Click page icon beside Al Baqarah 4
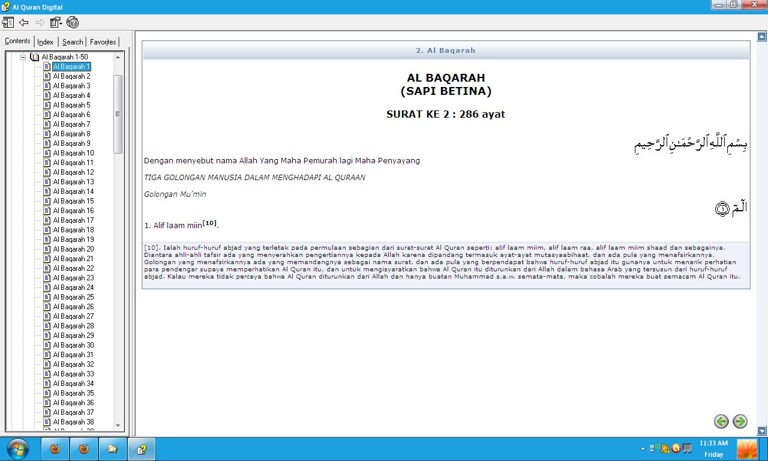Image resolution: width=768 pixels, height=461 pixels. pos(47,95)
